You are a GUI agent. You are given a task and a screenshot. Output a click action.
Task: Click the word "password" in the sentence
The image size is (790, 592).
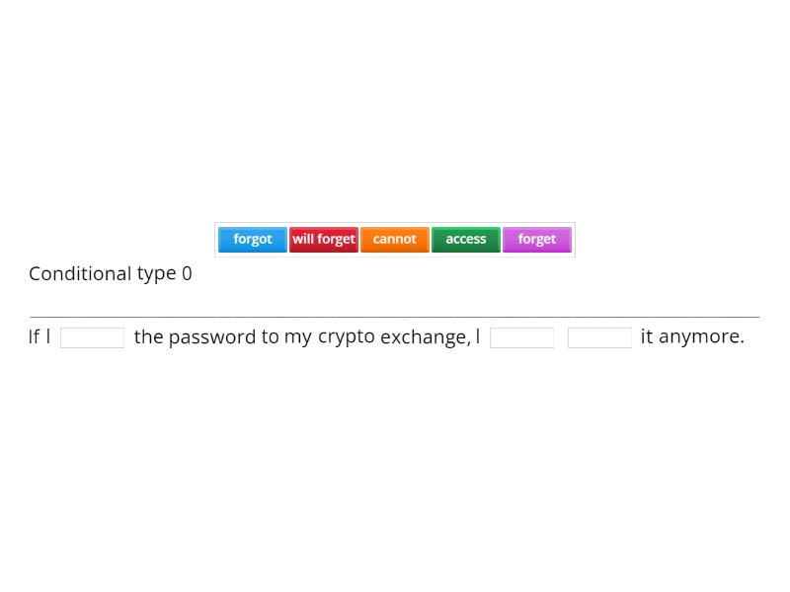[x=212, y=336]
